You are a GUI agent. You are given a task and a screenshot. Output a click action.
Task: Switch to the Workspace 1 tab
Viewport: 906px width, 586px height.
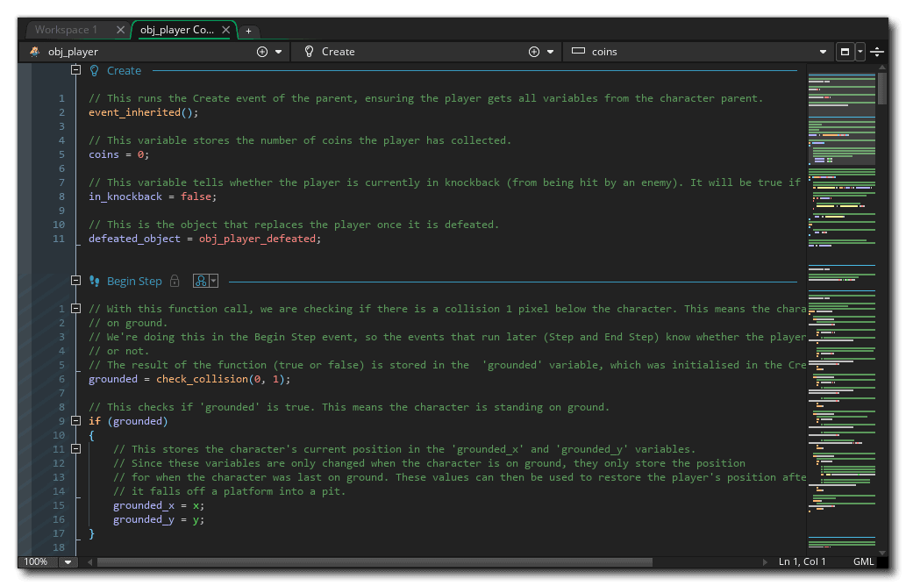tap(66, 30)
